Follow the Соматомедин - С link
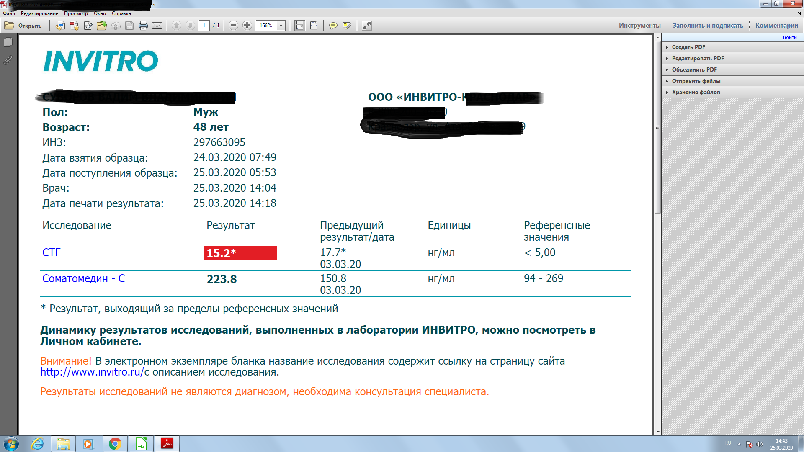The height and width of the screenshot is (471, 804). click(x=83, y=278)
